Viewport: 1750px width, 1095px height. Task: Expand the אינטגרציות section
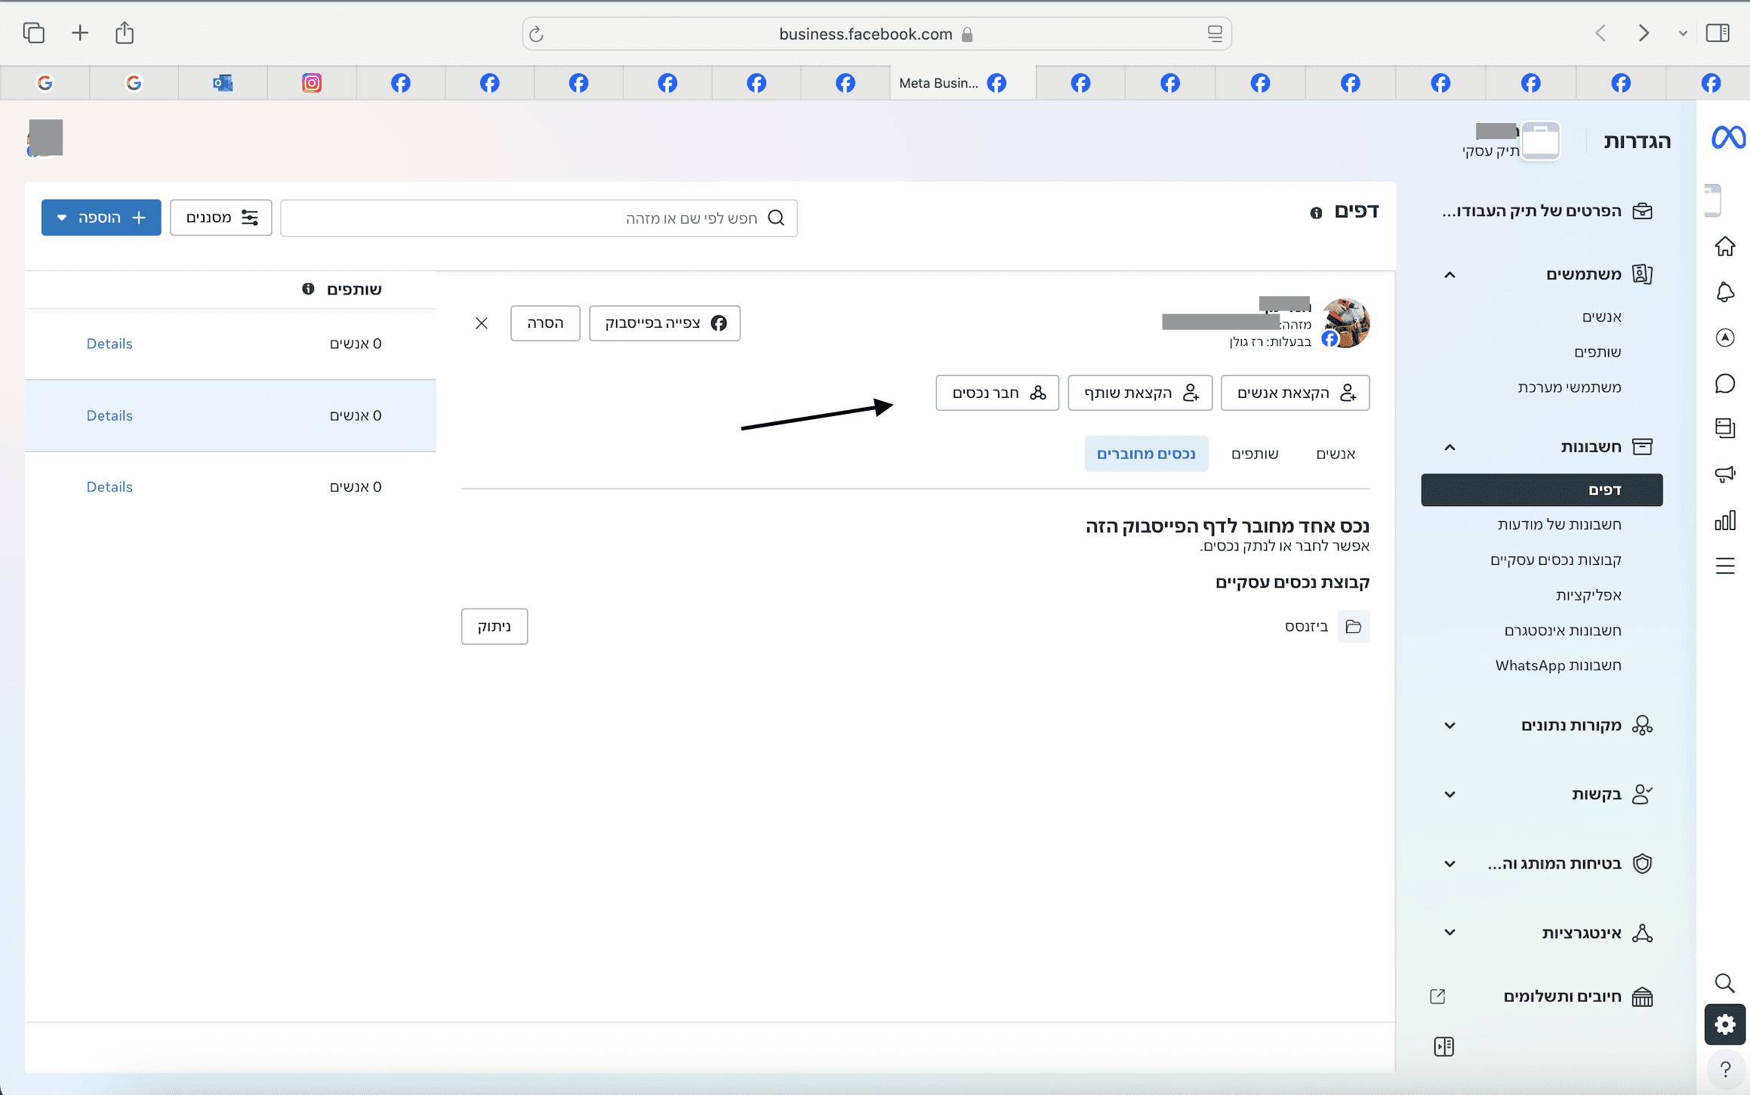point(1450,933)
